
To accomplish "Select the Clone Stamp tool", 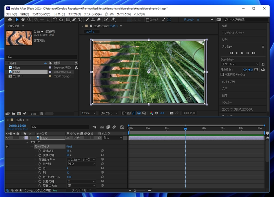I will [93, 19].
